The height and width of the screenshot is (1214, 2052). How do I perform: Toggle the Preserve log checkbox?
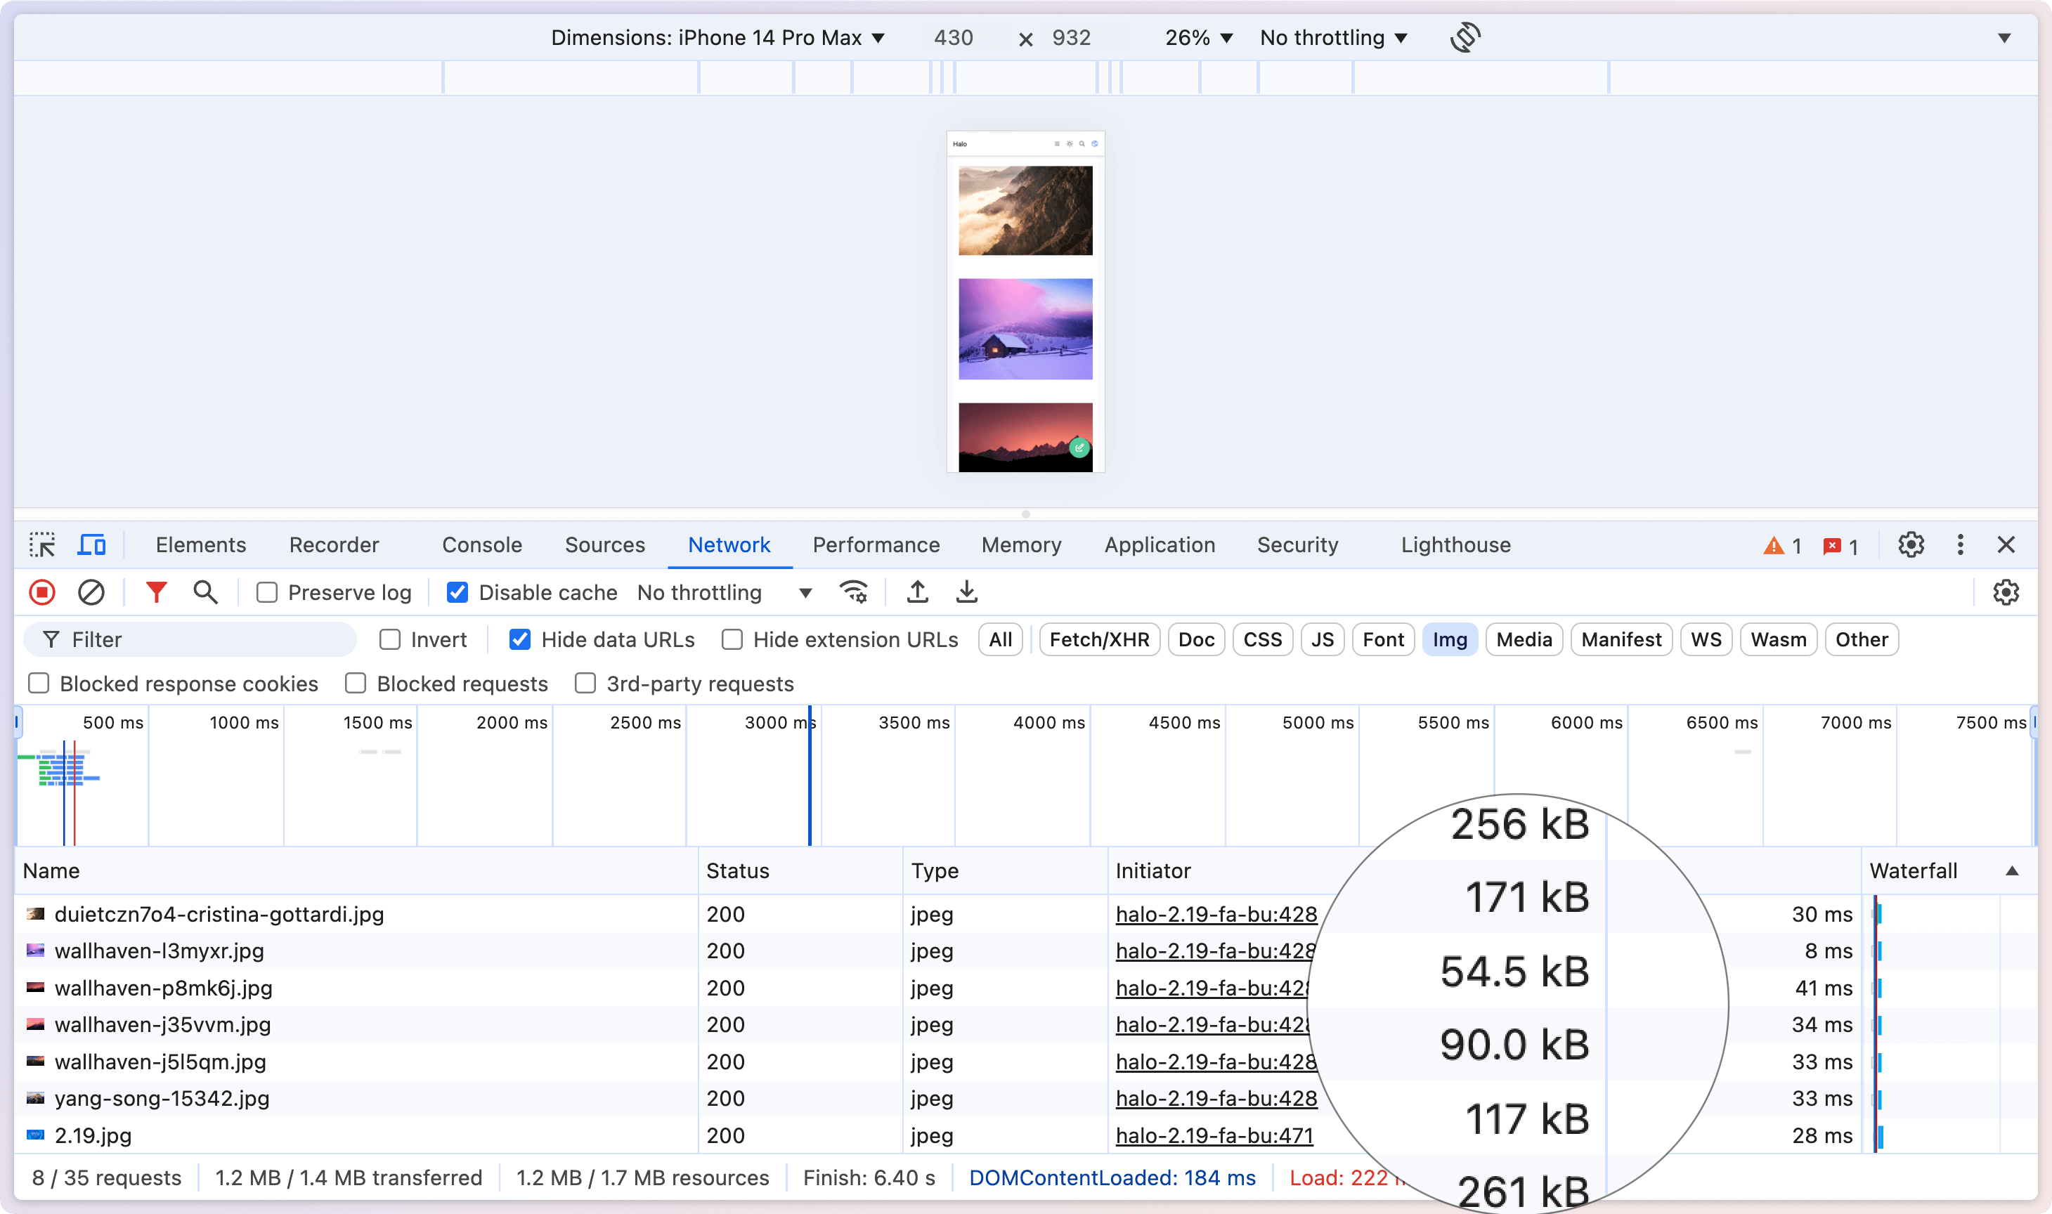[x=264, y=592]
